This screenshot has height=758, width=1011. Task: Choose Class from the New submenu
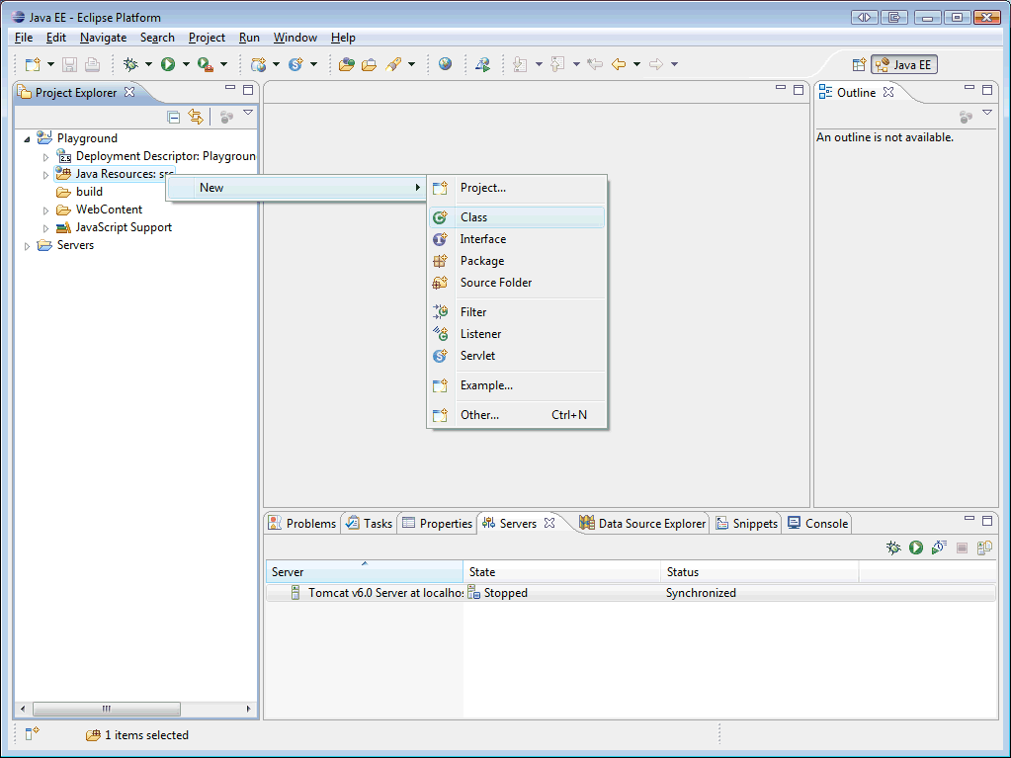(517, 217)
